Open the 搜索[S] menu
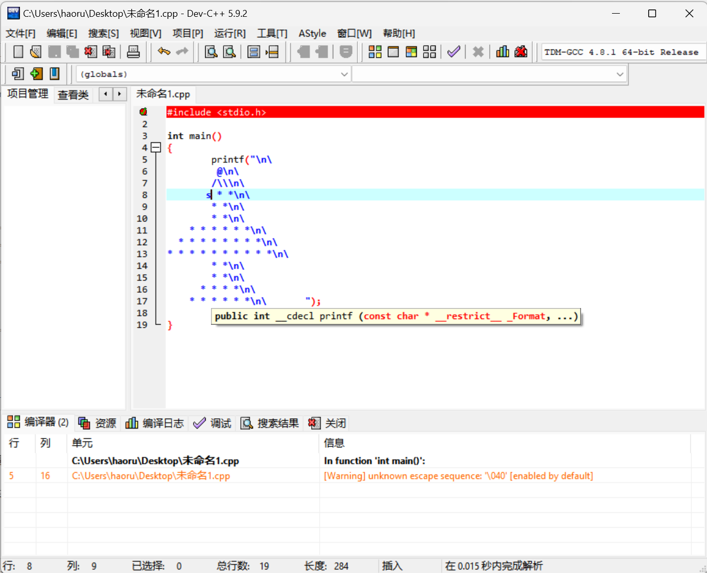The width and height of the screenshot is (707, 573). [103, 34]
